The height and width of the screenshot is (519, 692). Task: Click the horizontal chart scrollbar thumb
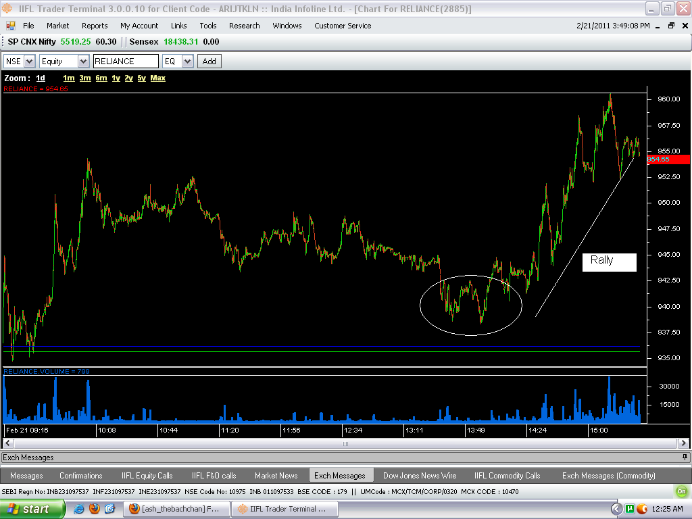pos(345,443)
